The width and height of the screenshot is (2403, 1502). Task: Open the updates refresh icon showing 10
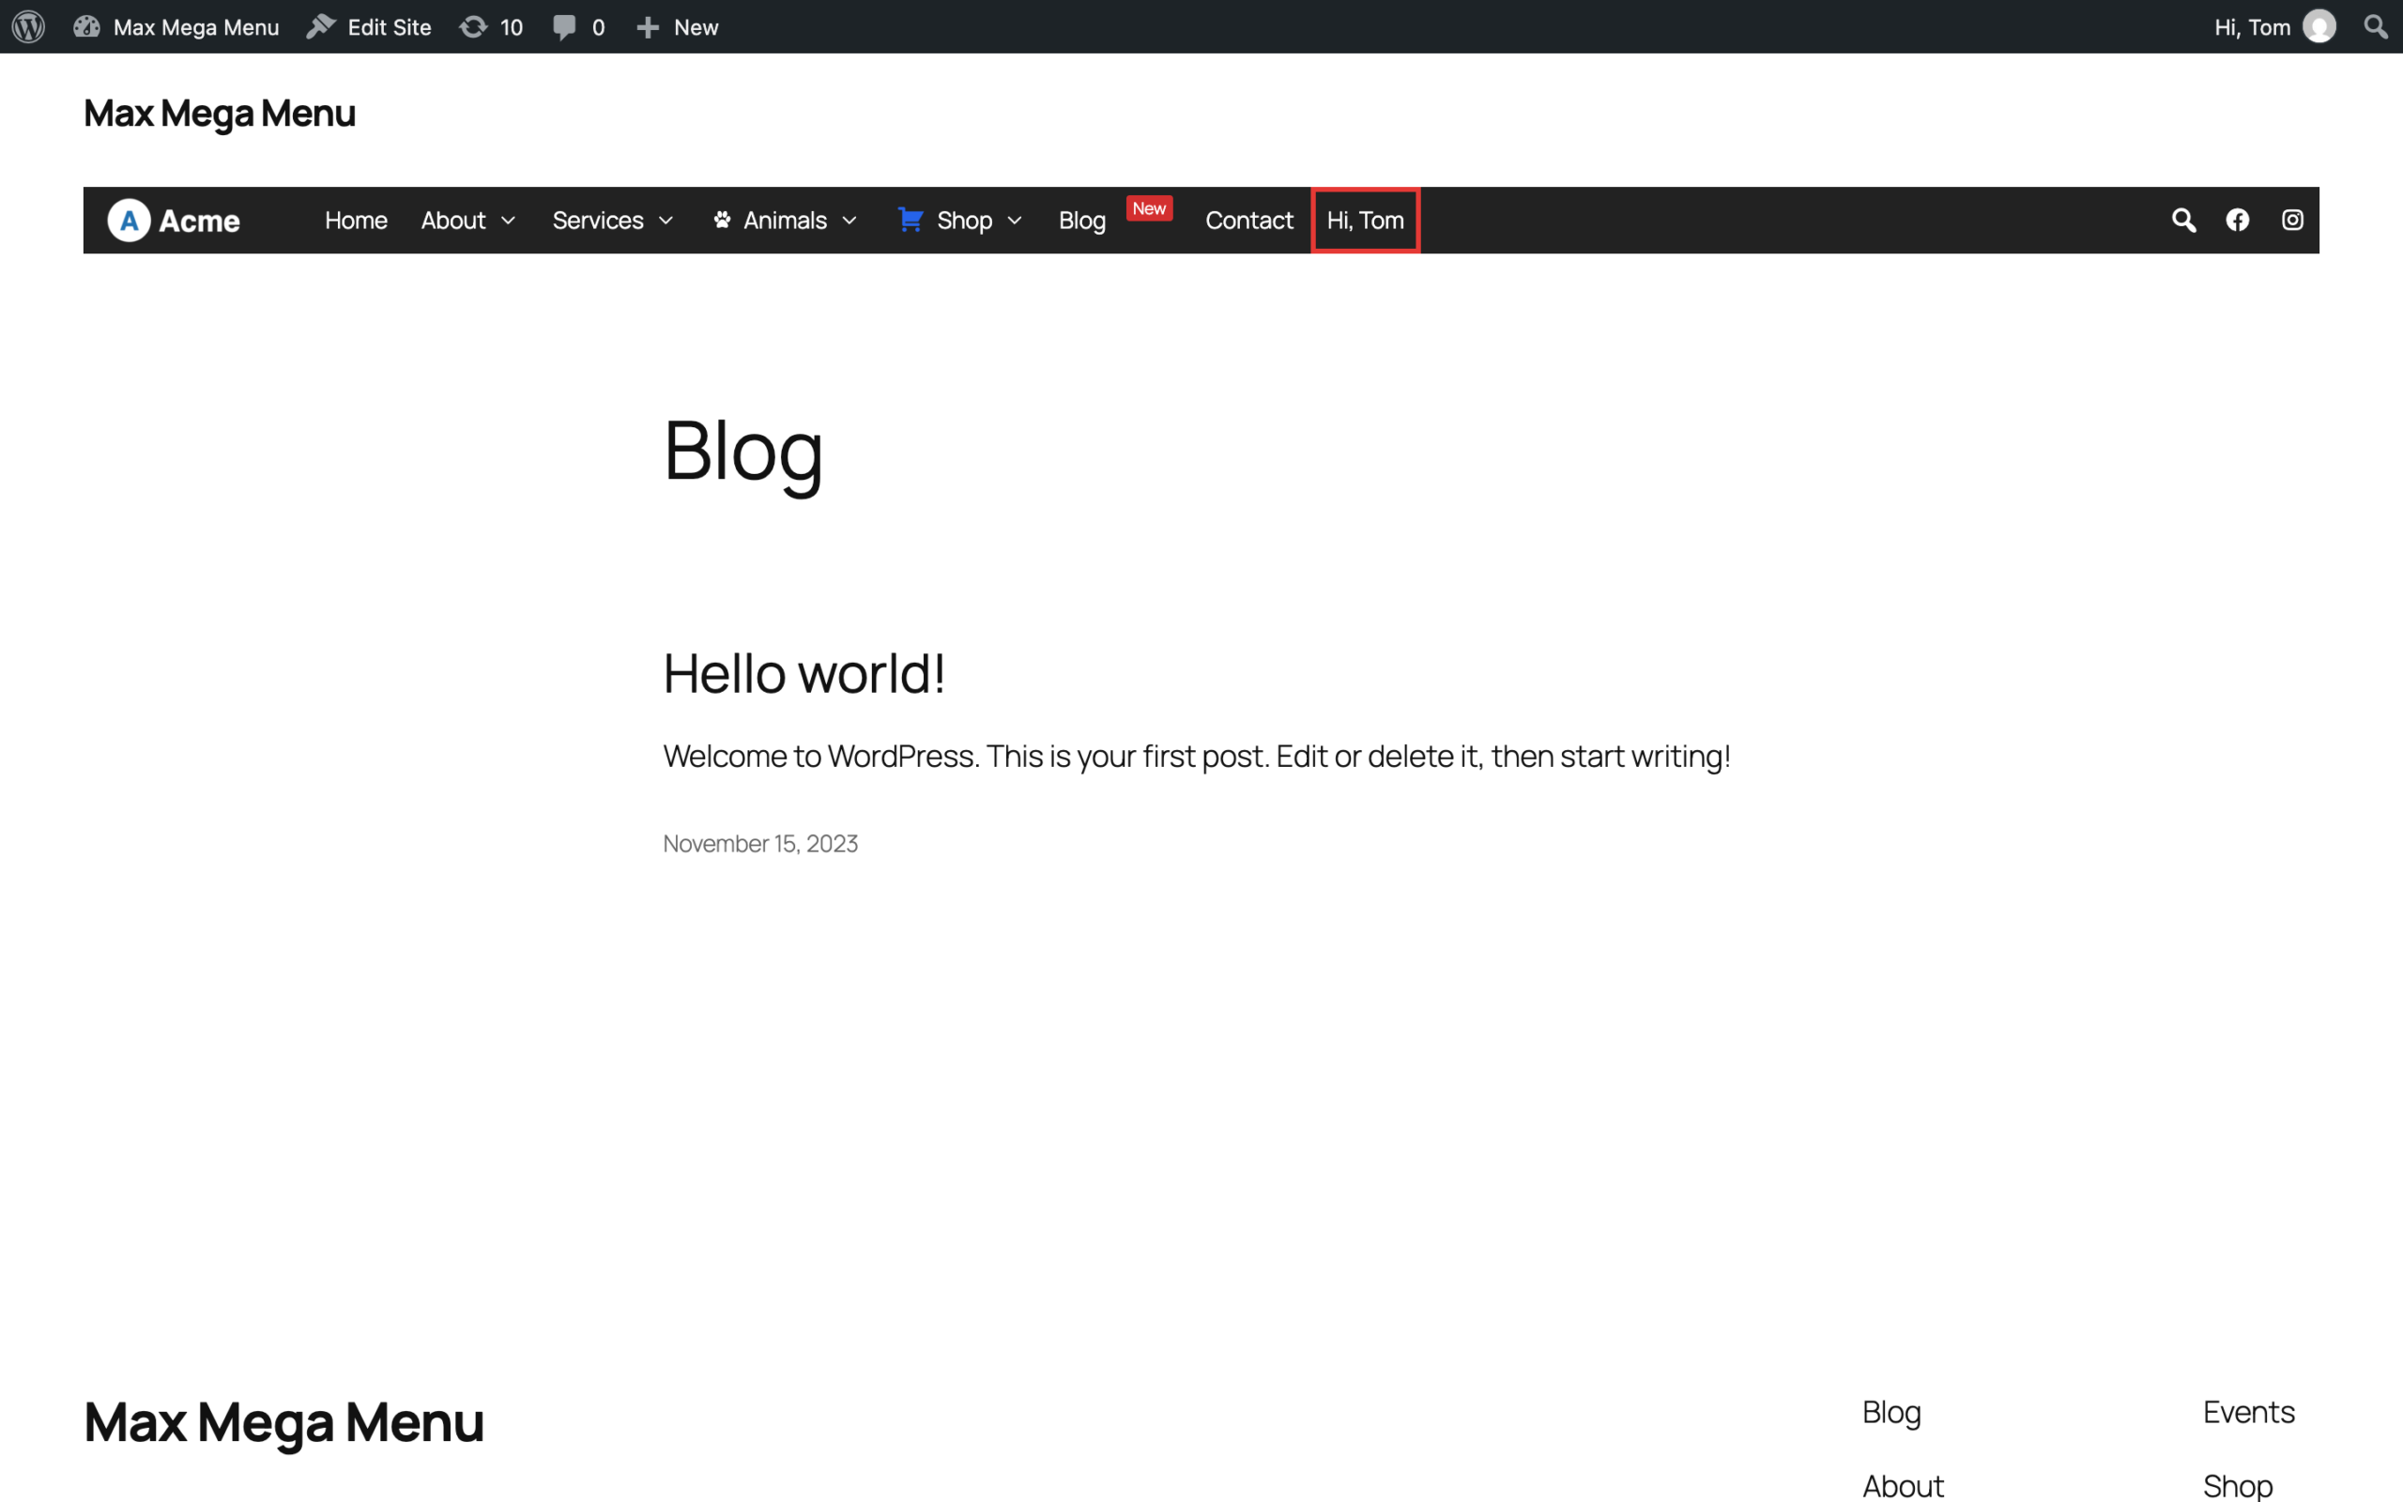coord(474,27)
